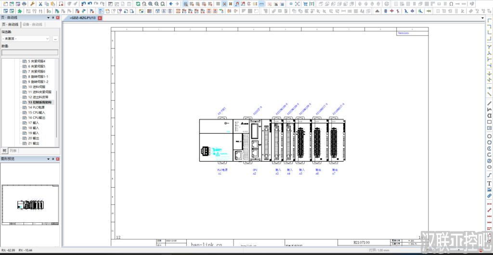
Task: Toggle the grid display button
Action: (x=218, y=4)
